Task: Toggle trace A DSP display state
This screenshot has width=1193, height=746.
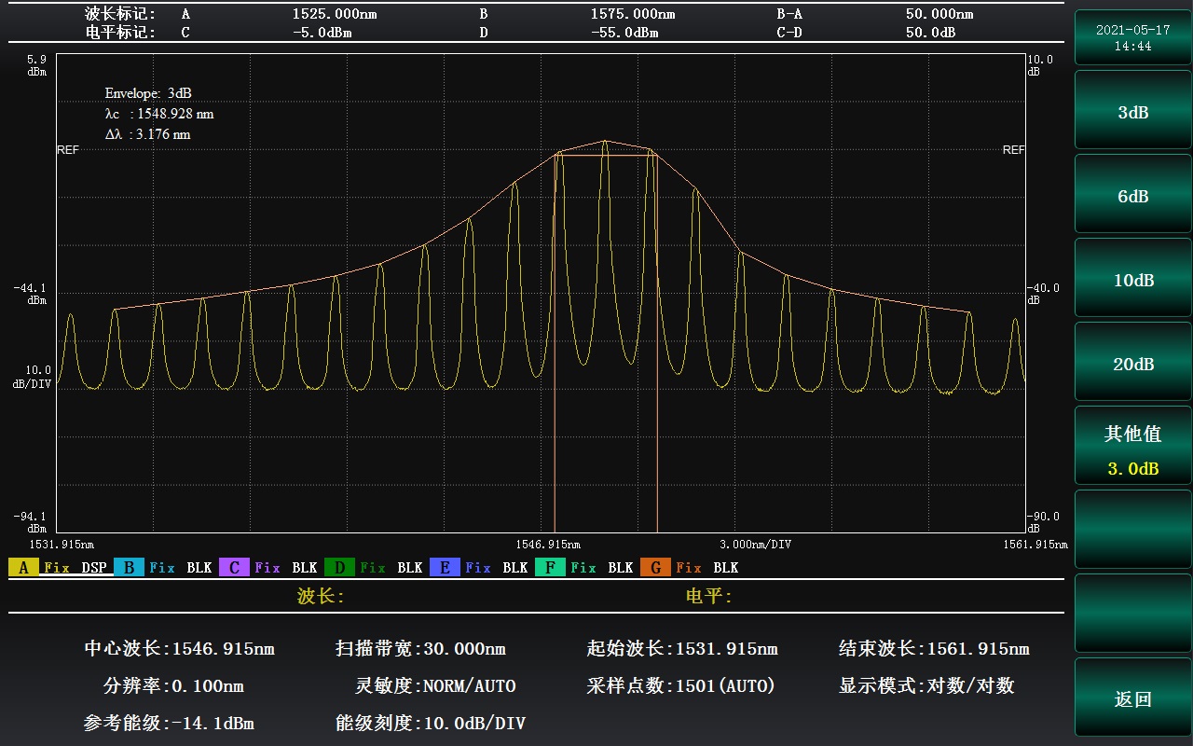Action: (x=94, y=568)
